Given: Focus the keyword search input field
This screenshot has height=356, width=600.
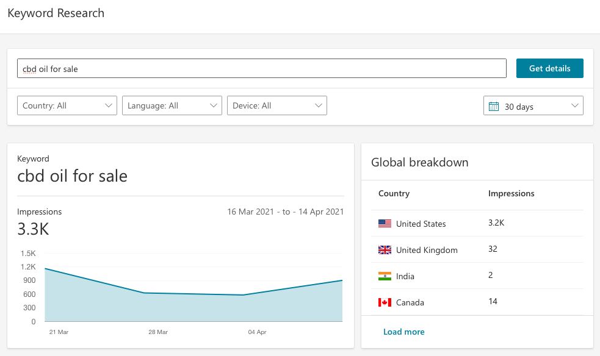Looking at the screenshot, I should pyautogui.click(x=262, y=68).
